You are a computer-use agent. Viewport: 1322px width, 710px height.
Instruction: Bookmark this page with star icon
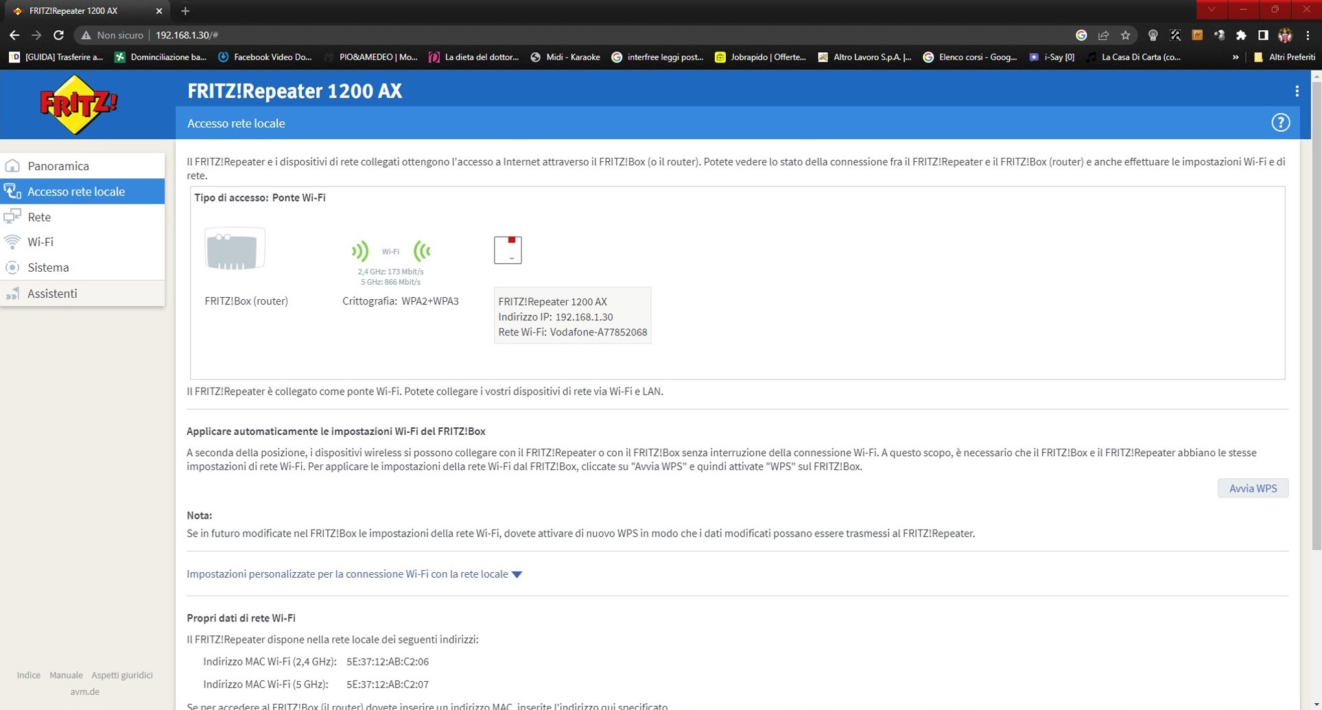(1125, 35)
